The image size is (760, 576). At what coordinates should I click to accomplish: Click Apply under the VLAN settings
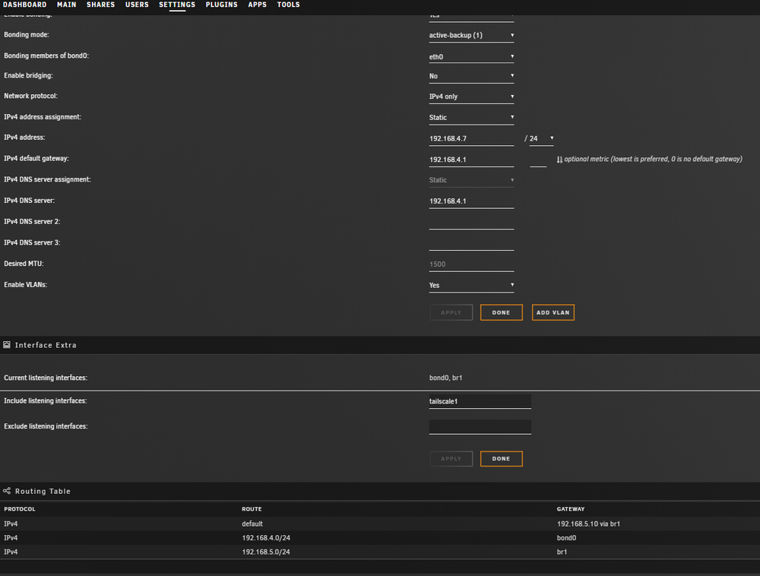[451, 312]
